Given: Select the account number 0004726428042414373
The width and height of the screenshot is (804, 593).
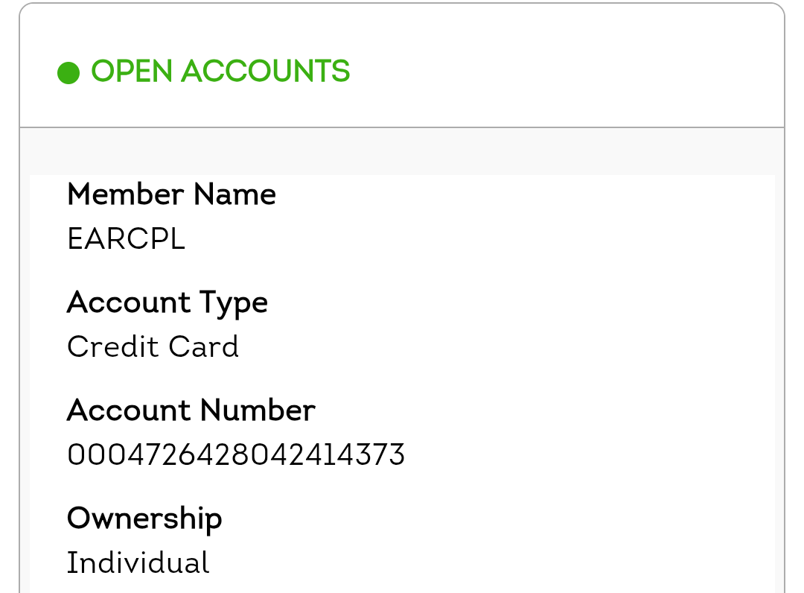Looking at the screenshot, I should [236, 454].
